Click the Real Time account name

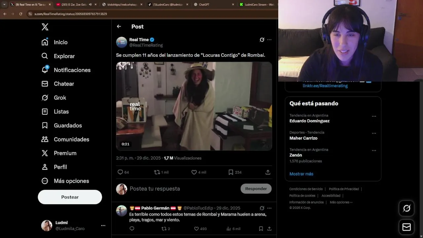point(139,40)
